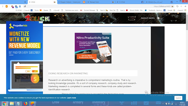Image resolution: width=188 pixels, height=106 pixels.
Task: Click the extension icon with blue badge
Action: (x=16, y=6)
